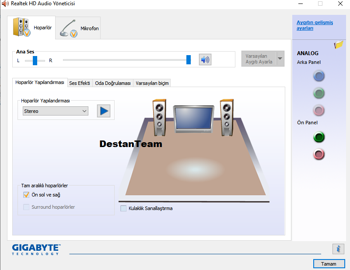Click the blue rear panel Line-In jack
The image size is (350, 270).
[x=318, y=76]
